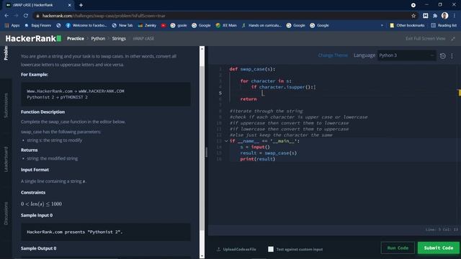This screenshot has width=461, height=259.
Task: Click the 'print(result)' line in editor
Action: tap(258, 159)
